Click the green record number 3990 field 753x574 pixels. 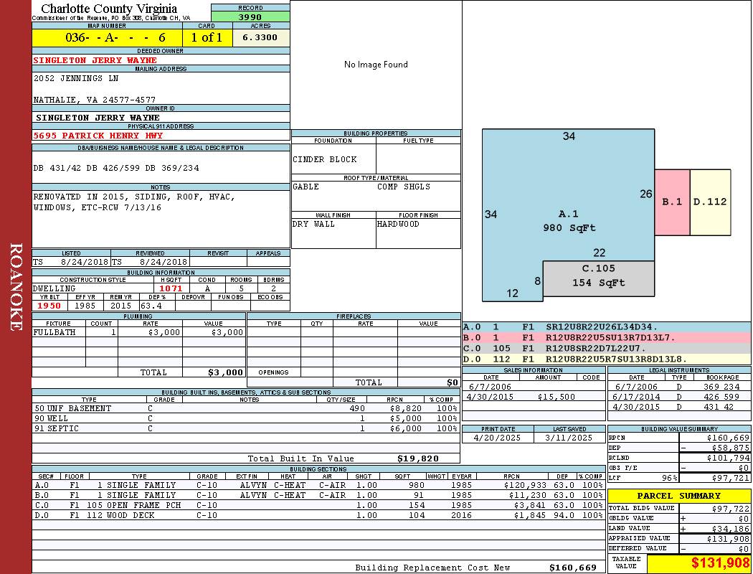pos(250,17)
